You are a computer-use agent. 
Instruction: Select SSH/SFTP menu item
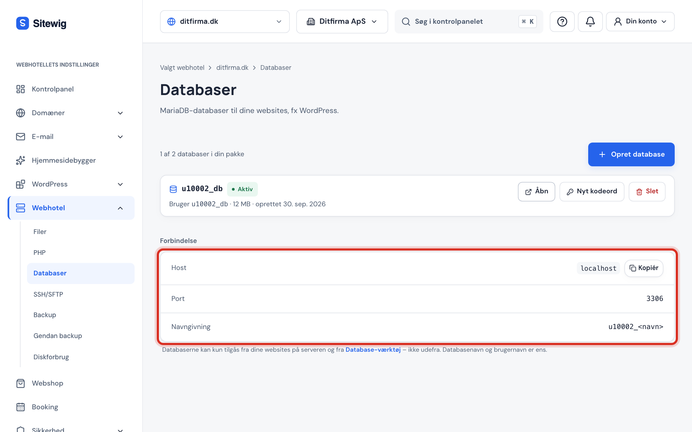point(48,294)
